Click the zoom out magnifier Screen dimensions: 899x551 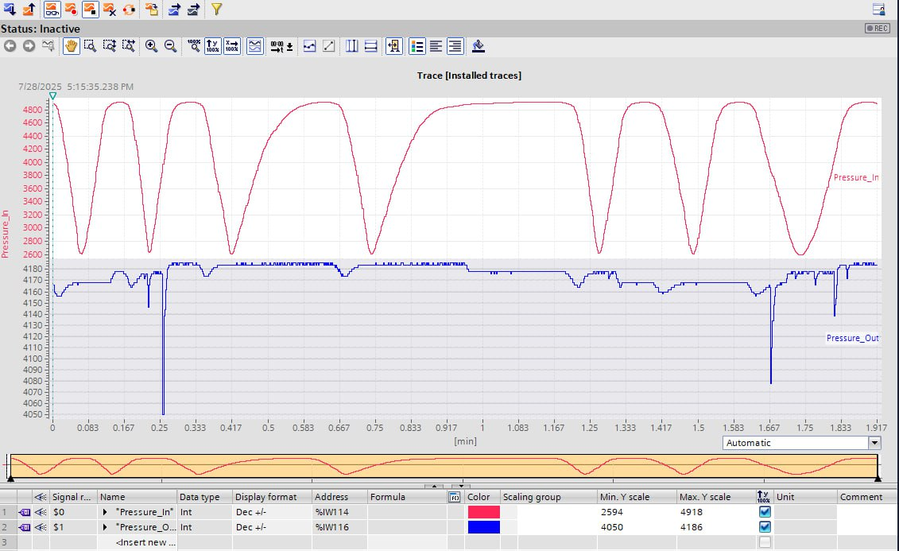pyautogui.click(x=170, y=46)
